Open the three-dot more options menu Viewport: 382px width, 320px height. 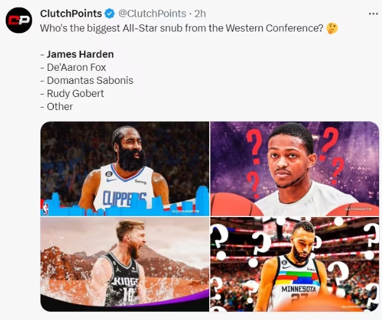coord(373,14)
